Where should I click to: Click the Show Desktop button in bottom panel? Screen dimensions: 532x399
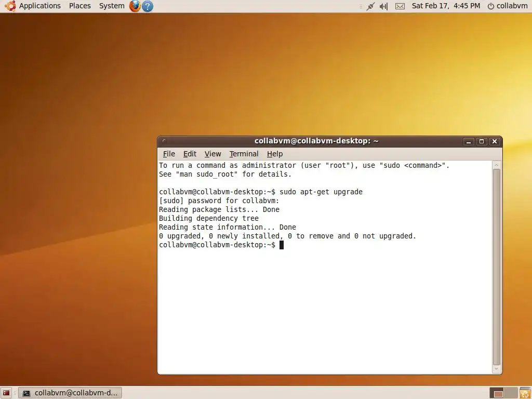point(6,393)
